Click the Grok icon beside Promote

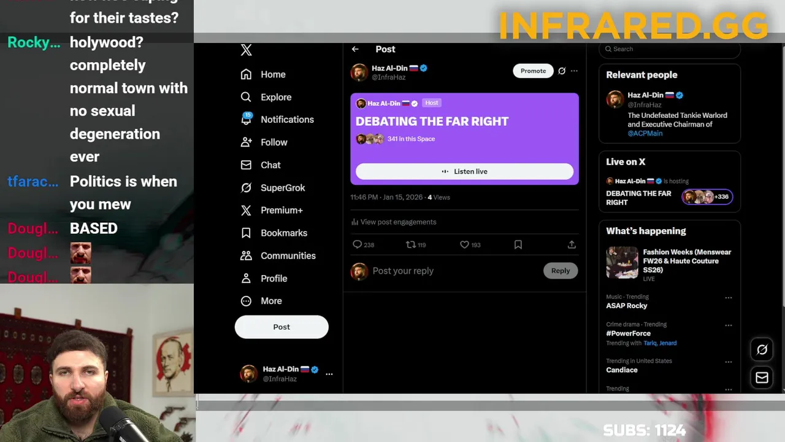point(562,71)
